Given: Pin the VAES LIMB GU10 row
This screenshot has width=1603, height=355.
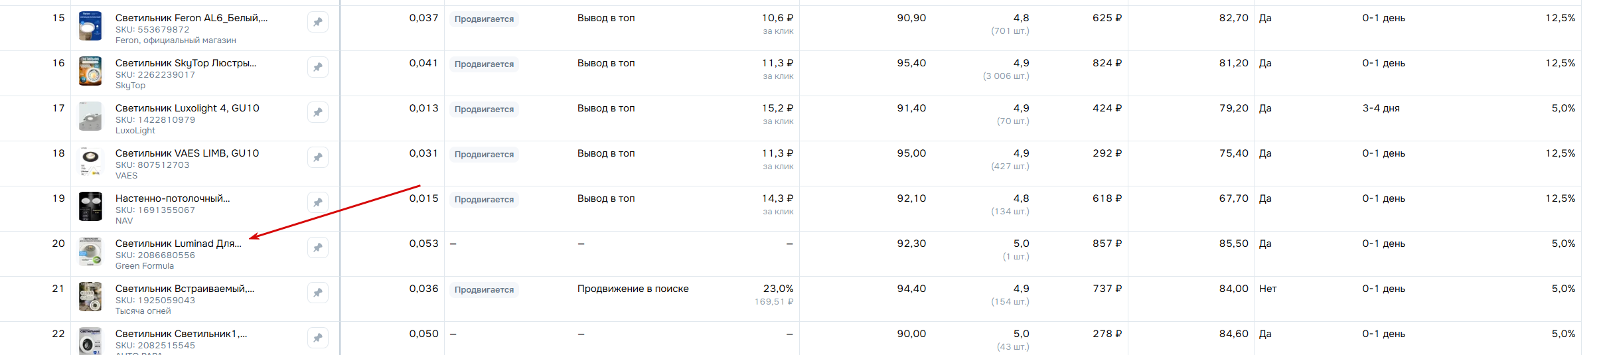Looking at the screenshot, I should click(318, 157).
